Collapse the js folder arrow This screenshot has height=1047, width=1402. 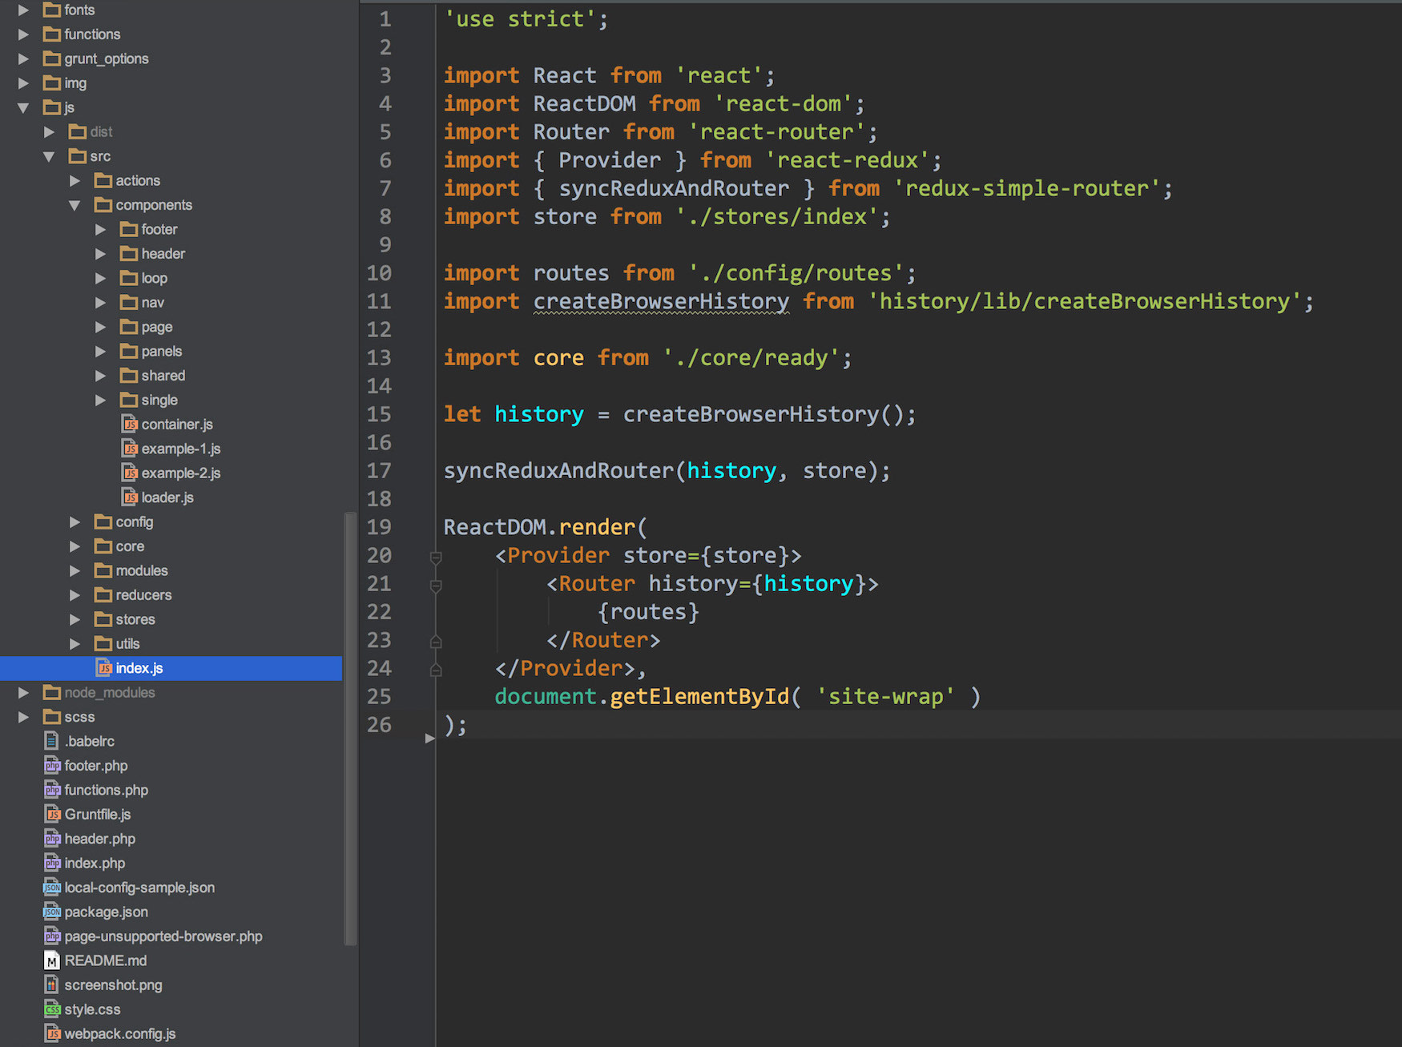tap(23, 107)
